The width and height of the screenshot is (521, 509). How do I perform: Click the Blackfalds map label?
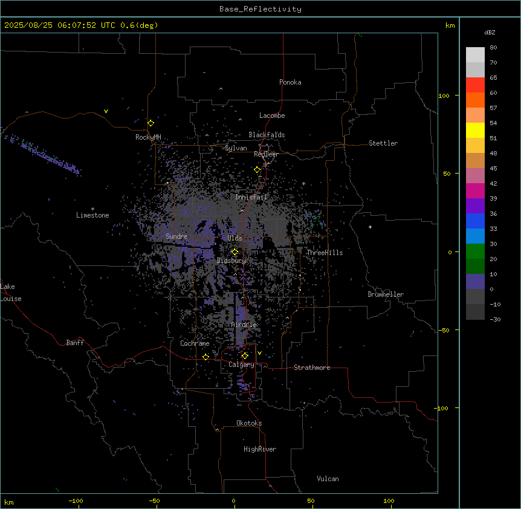point(267,135)
